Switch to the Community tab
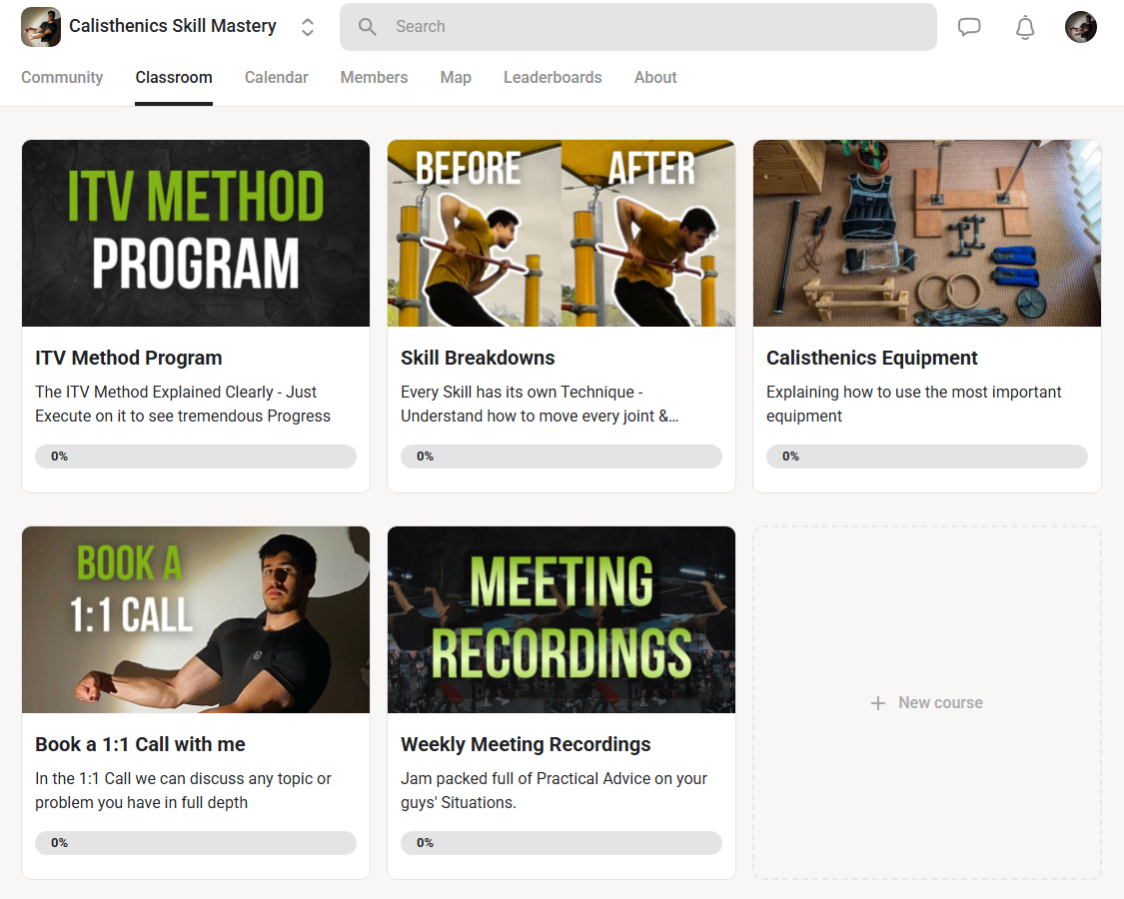1124x899 pixels. (x=62, y=78)
